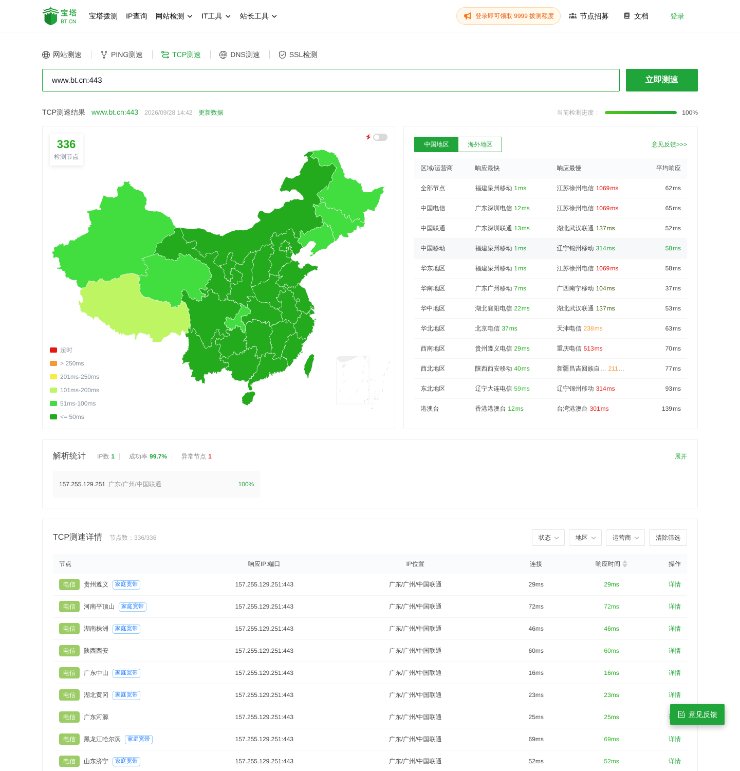The image size is (740, 771).
Task: Click the detection progress bar
Action: pos(641,113)
